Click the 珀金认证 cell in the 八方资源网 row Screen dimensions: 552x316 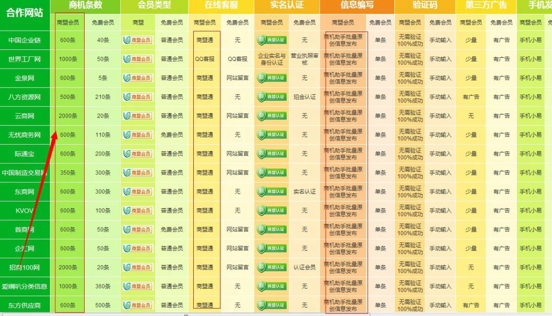[304, 97]
